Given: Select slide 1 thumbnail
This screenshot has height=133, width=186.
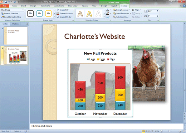Looking at the screenshot, I should click(16, 36).
